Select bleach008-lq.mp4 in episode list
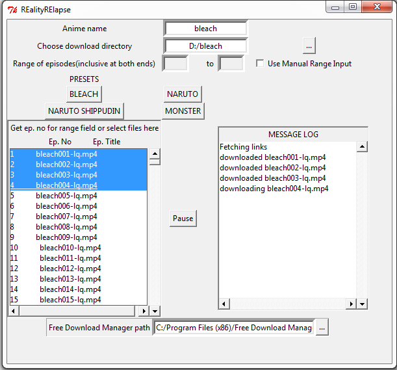 [x=79, y=227]
